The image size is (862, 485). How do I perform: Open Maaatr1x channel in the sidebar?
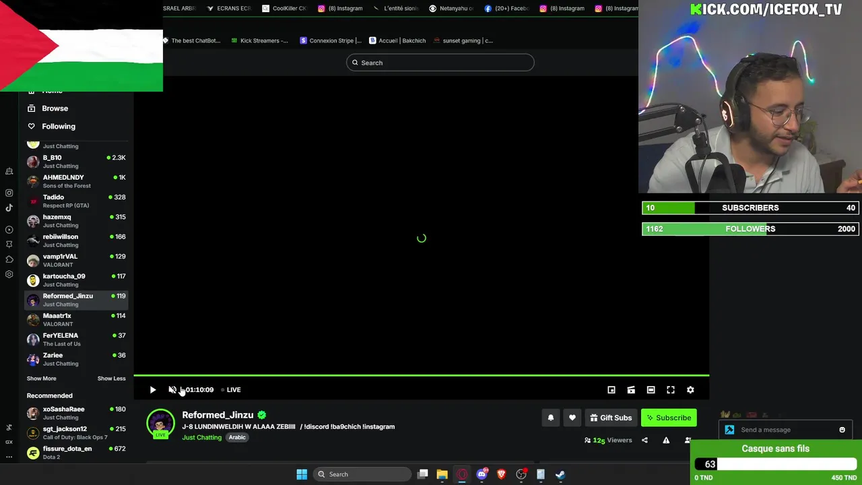tap(76, 319)
